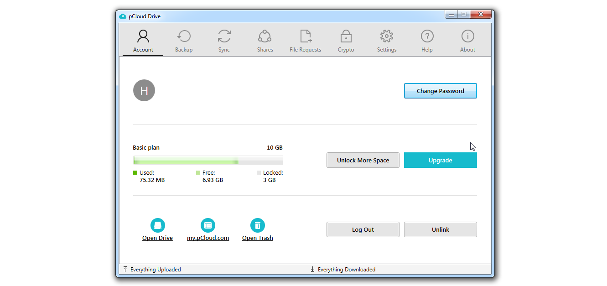Viewport: 607px width, 286px height.
Task: Click the gray Locked swatch
Action: click(259, 173)
